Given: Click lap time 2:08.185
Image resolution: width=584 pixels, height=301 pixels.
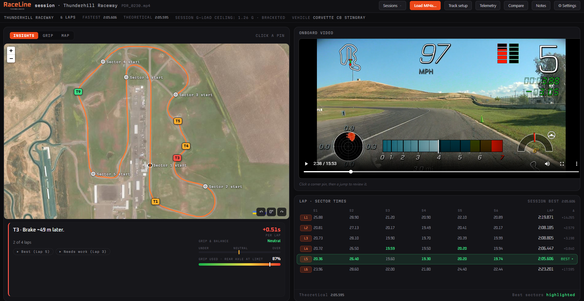Looking at the screenshot, I should pos(545,228).
